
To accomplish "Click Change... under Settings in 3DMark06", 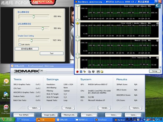I will coord(68,108).
